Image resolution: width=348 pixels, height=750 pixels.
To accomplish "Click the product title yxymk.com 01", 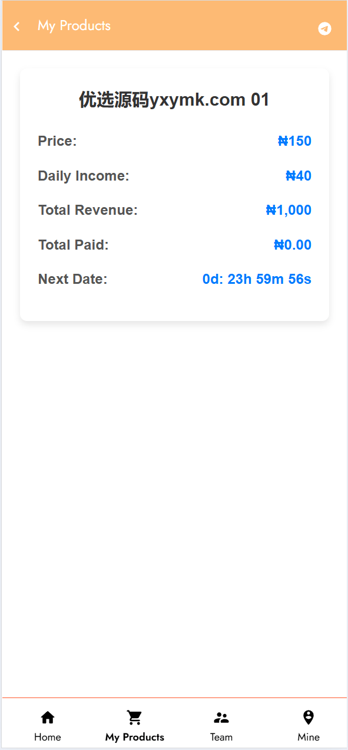I will tap(174, 100).
